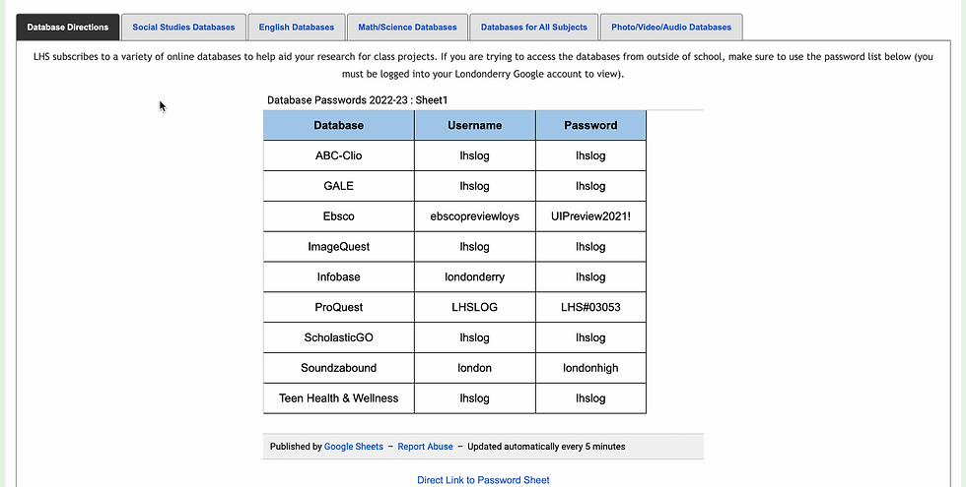Click 'Updated automatically every 5 minutes' text

coord(546,447)
